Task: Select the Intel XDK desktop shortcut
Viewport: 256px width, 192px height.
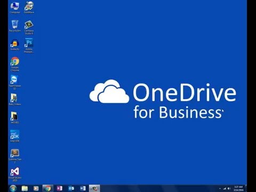Action: click(x=15, y=136)
